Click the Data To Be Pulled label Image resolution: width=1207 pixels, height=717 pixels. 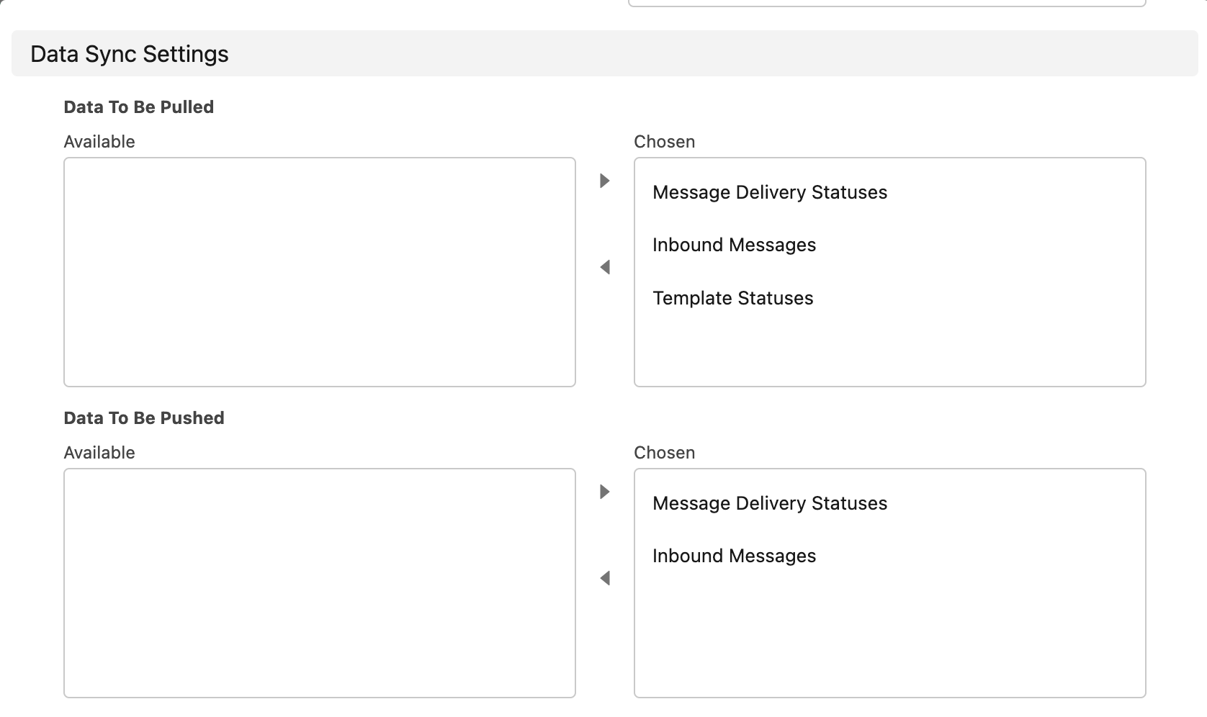pyautogui.click(x=138, y=107)
